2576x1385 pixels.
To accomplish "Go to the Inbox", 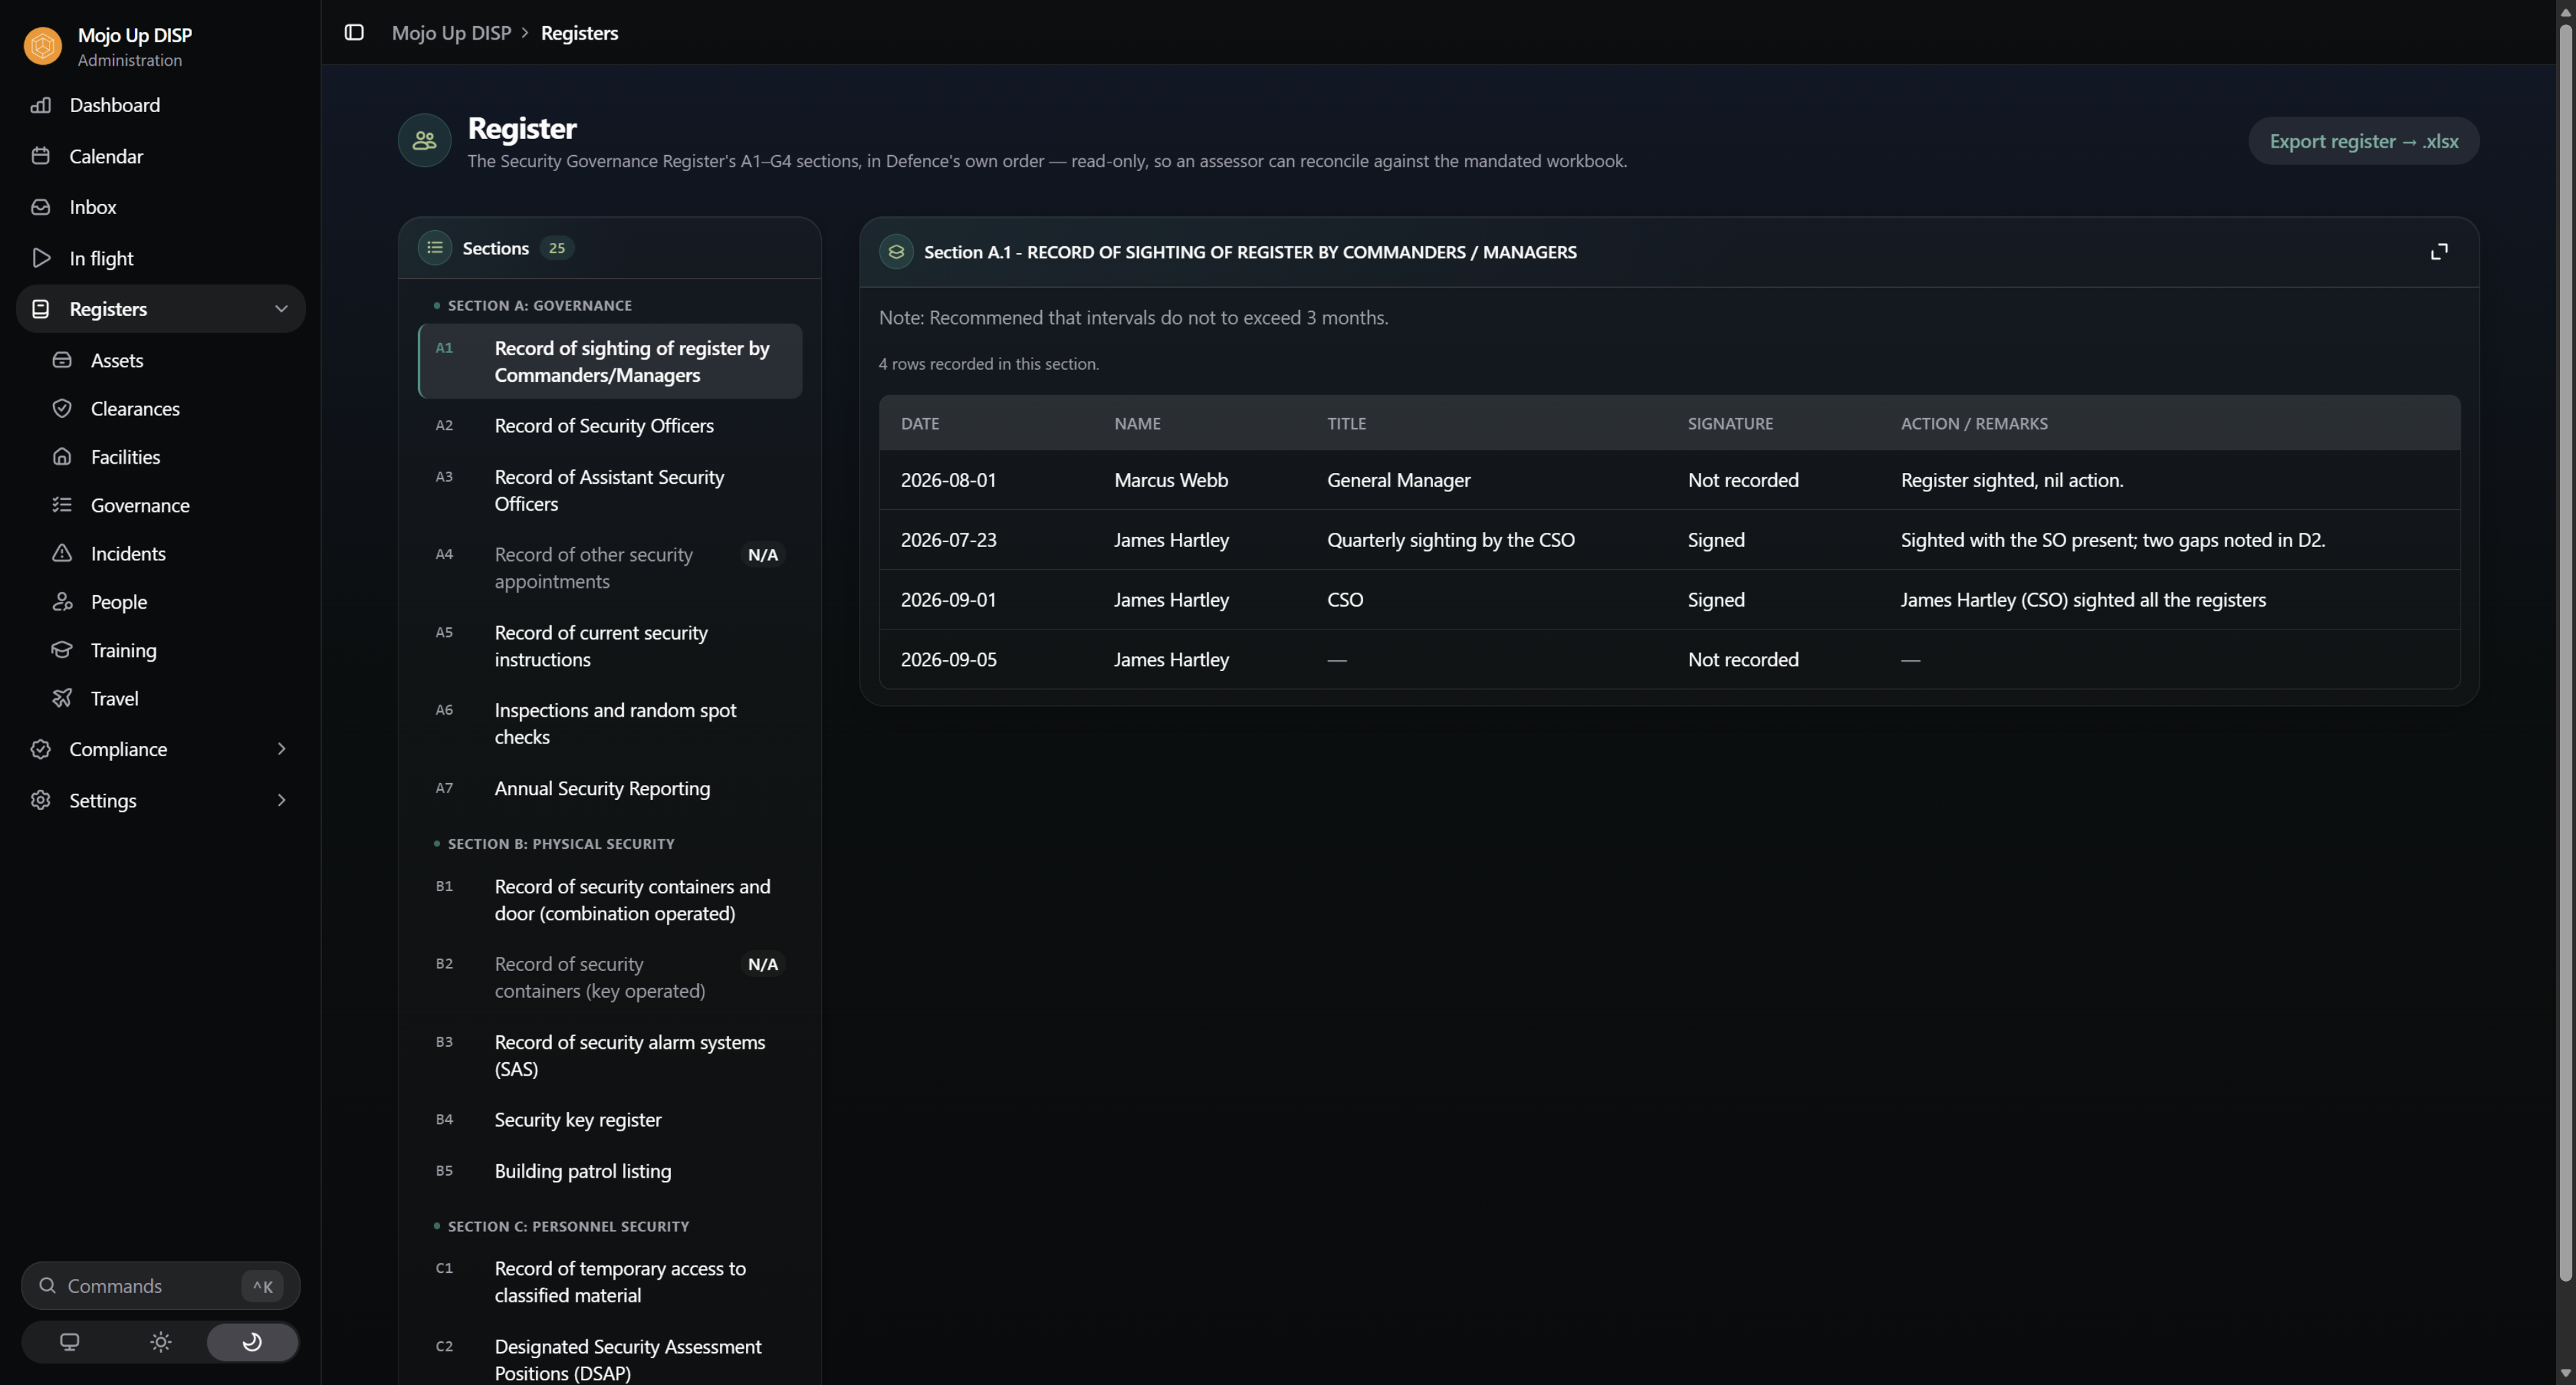I will (x=160, y=207).
